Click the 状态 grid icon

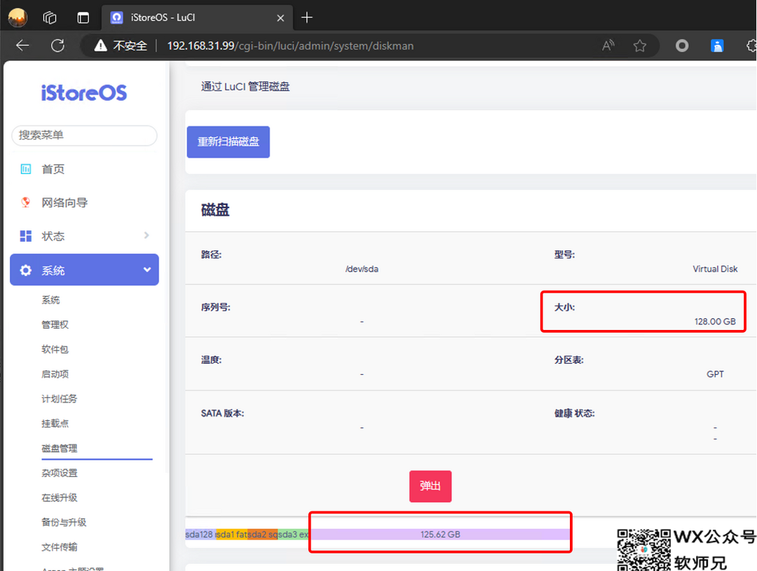(x=26, y=236)
